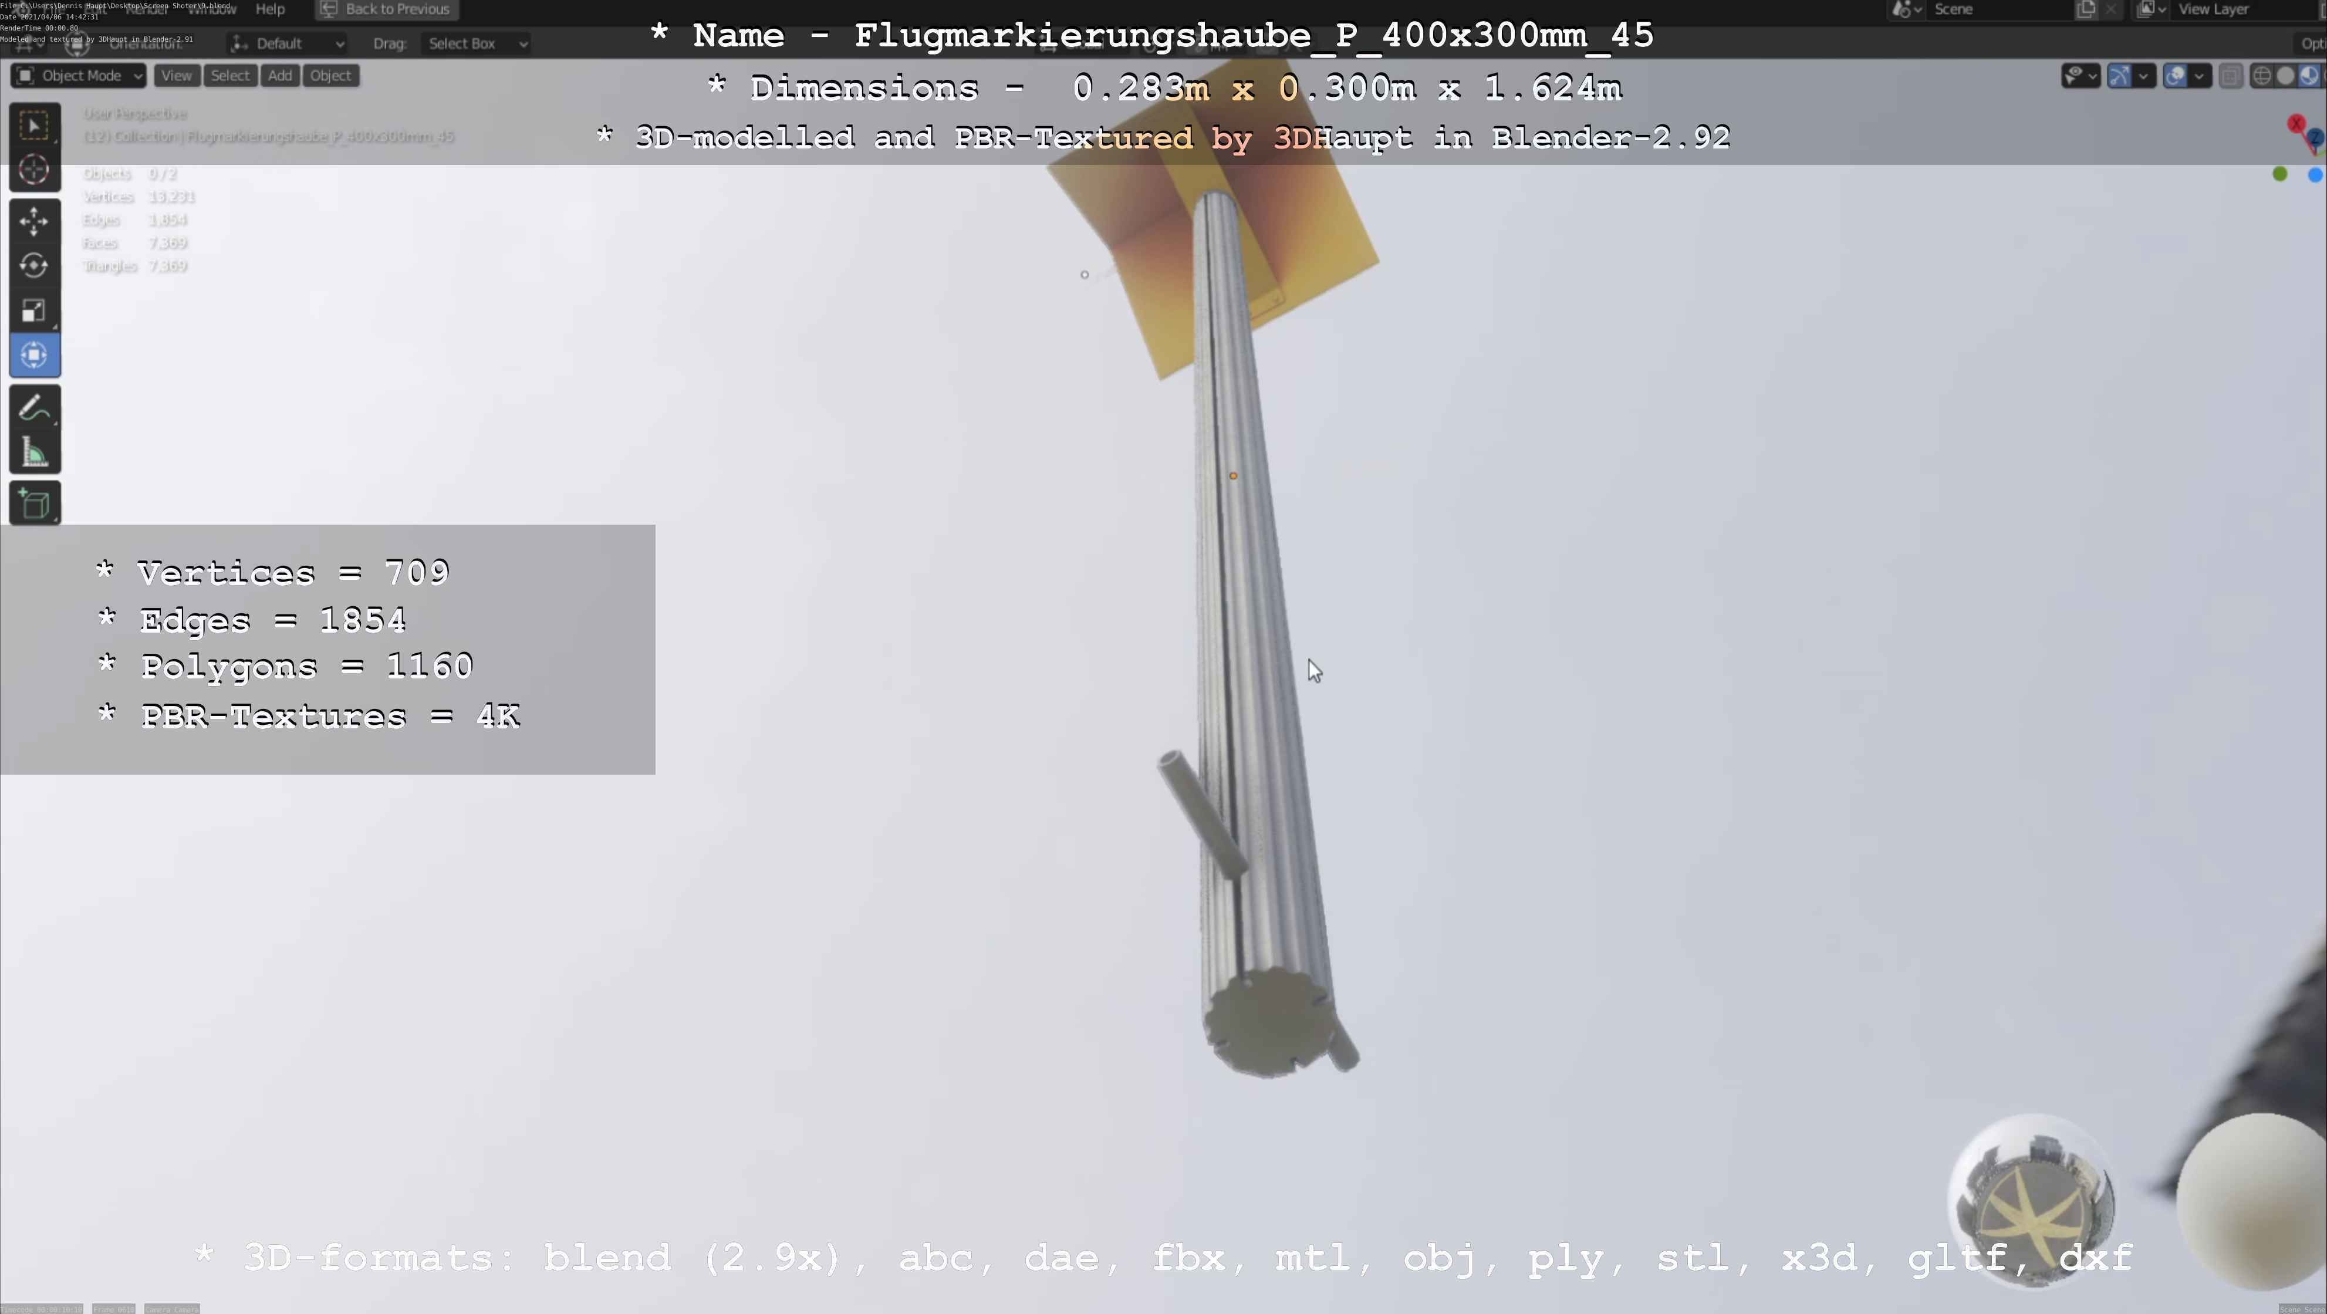The image size is (2327, 1314).
Task: Activate the Add Cube tool
Action: 34,504
